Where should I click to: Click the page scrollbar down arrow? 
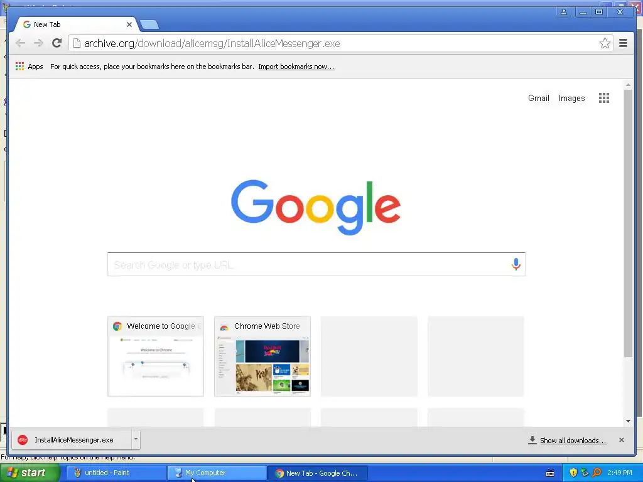coord(628,421)
